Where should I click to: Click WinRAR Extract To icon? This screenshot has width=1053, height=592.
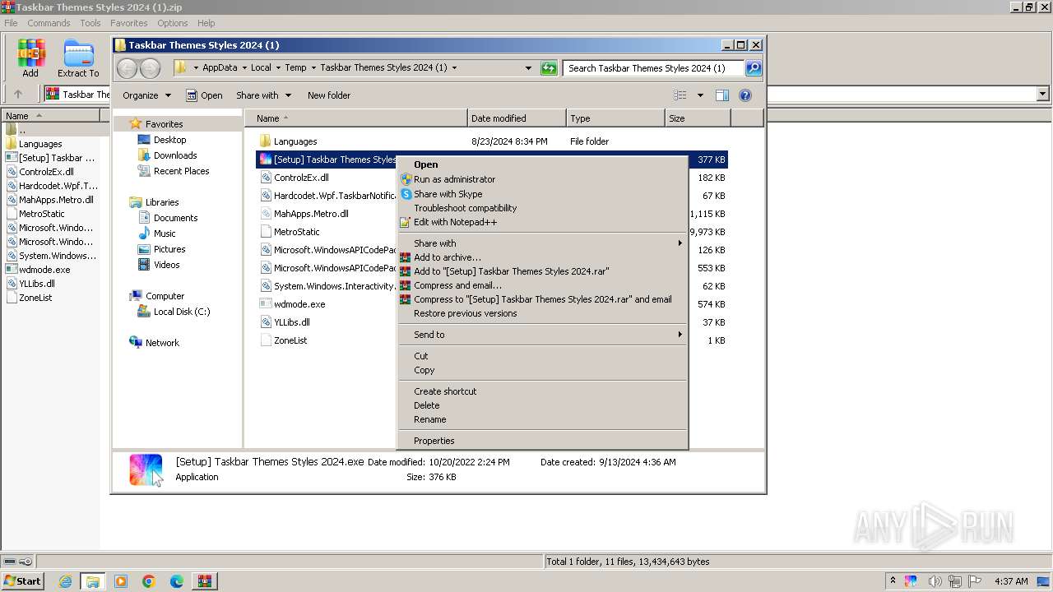(x=78, y=58)
